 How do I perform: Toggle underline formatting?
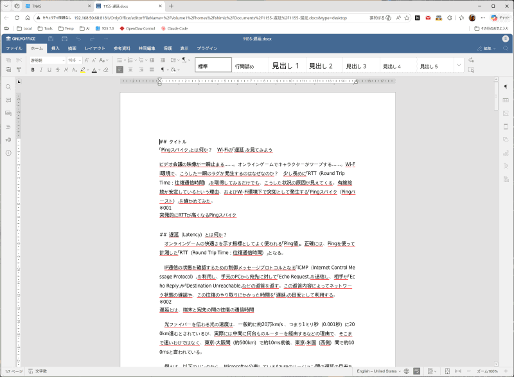49,69
